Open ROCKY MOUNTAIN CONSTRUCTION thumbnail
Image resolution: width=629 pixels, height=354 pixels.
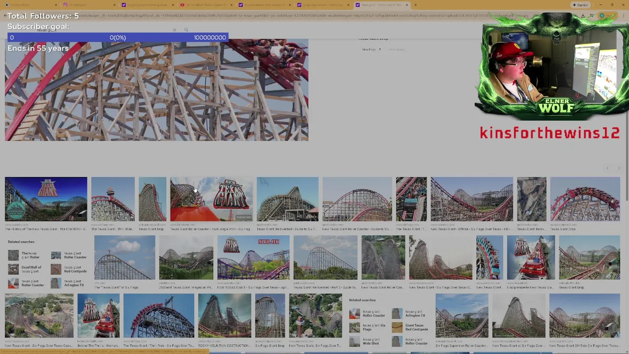pos(224,316)
